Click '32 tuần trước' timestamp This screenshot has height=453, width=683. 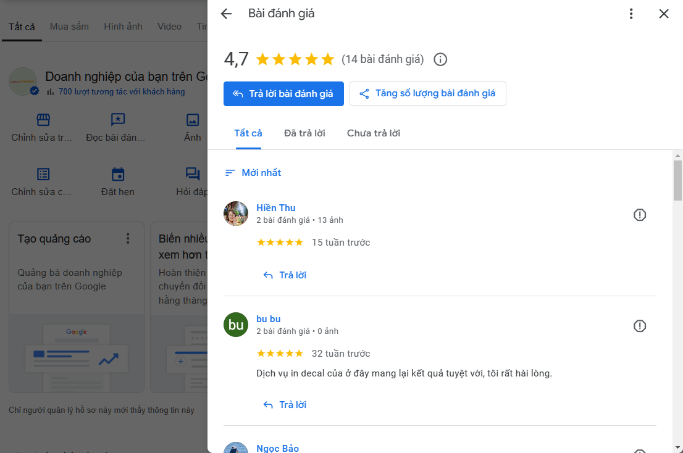point(341,354)
